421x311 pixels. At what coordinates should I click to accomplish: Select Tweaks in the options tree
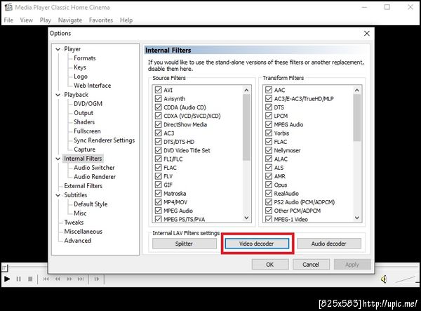pyautogui.click(x=74, y=223)
